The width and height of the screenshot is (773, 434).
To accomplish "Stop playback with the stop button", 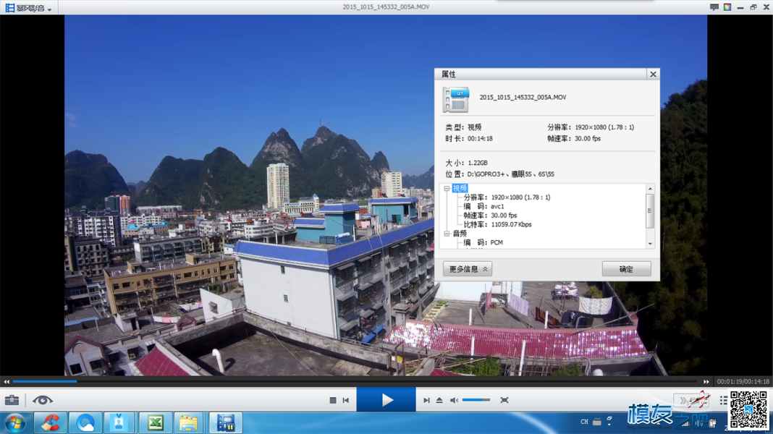I will coord(333,401).
